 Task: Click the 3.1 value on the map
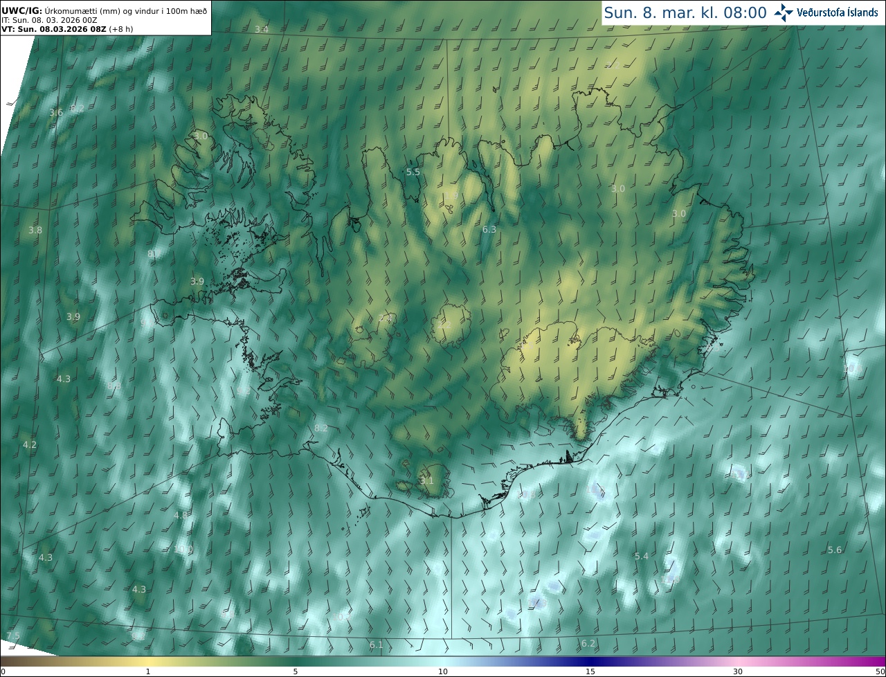[427, 480]
